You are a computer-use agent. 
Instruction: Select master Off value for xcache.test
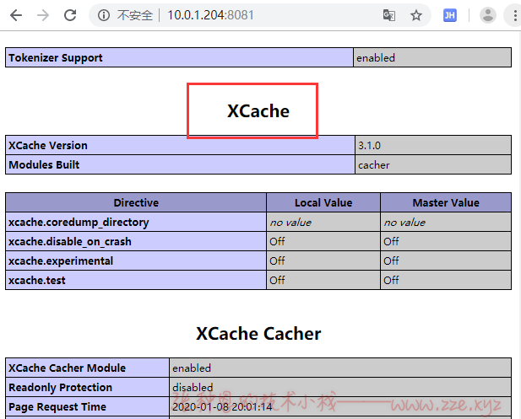(x=391, y=281)
